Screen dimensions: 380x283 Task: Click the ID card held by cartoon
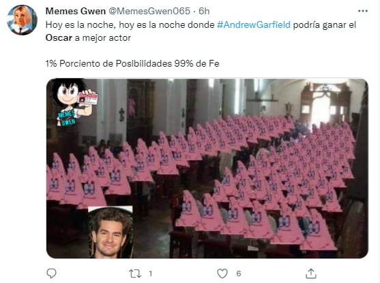point(88,99)
